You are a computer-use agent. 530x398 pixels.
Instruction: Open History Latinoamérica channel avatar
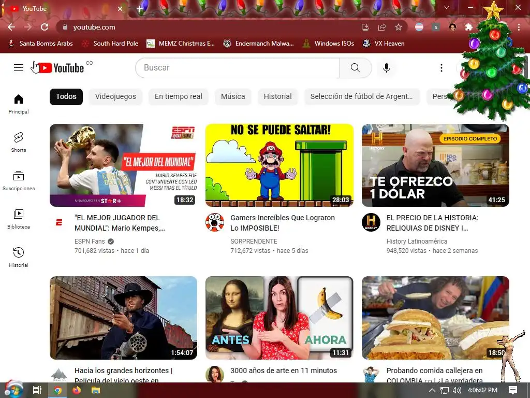pos(371,222)
